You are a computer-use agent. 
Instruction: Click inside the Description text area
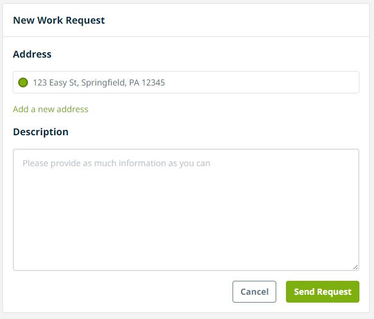pos(186,209)
